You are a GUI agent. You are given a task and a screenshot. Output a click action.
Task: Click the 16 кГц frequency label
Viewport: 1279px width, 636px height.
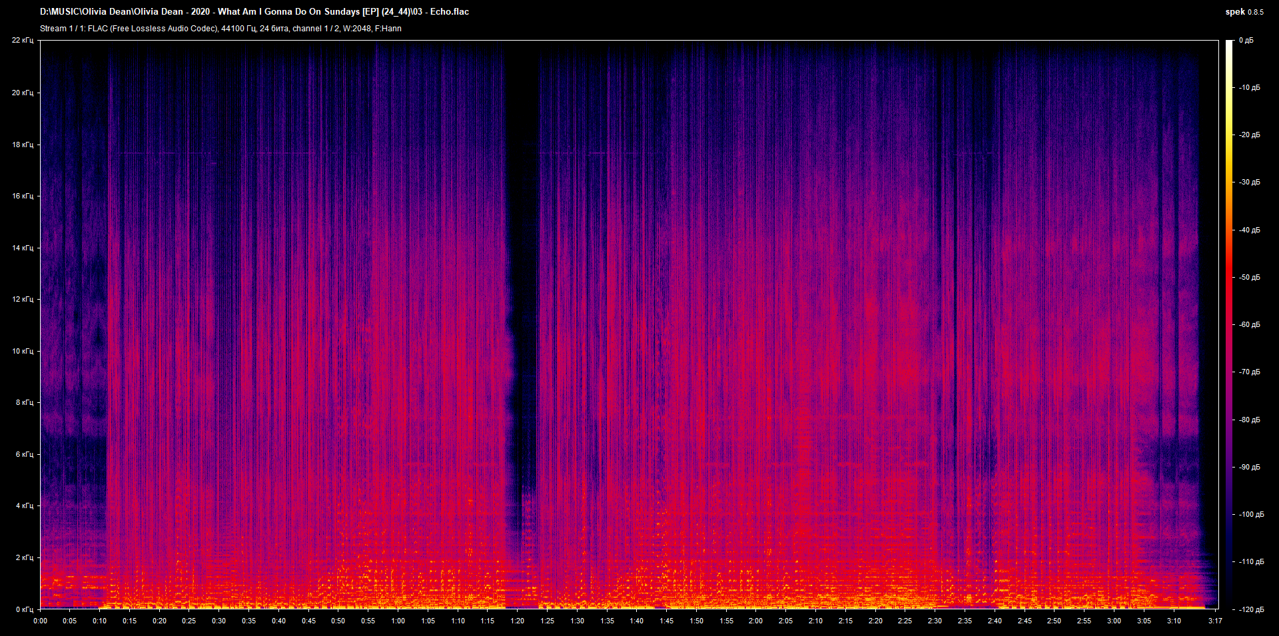(x=23, y=196)
